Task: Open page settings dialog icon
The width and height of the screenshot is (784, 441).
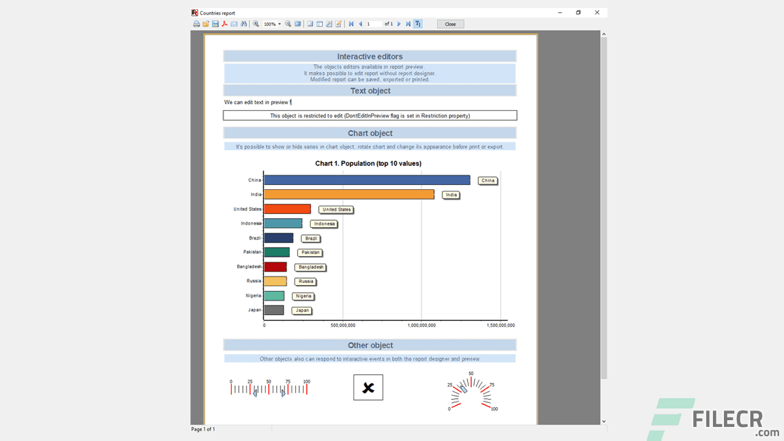Action: [x=329, y=24]
